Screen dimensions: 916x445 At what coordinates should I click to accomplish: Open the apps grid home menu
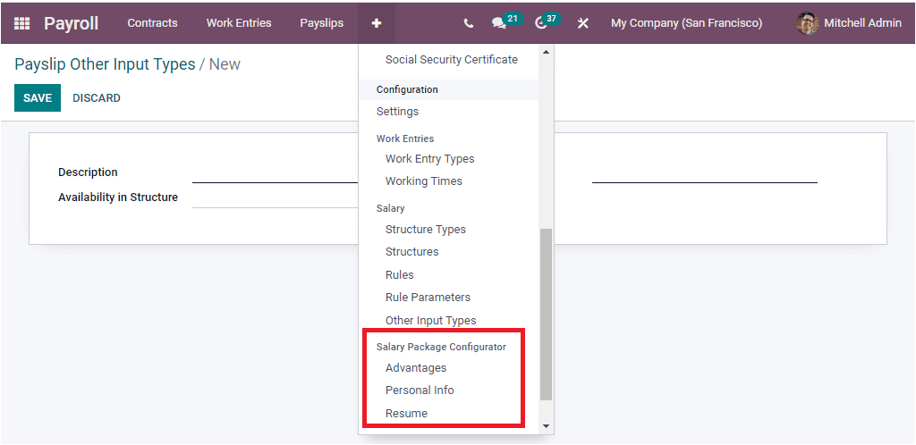point(21,23)
